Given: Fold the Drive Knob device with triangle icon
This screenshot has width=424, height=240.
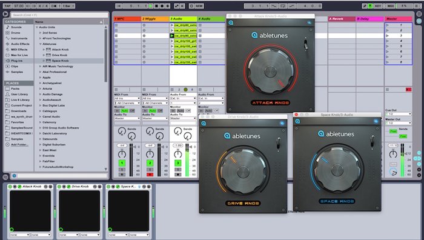Looking at the screenshot, I should (64, 187).
